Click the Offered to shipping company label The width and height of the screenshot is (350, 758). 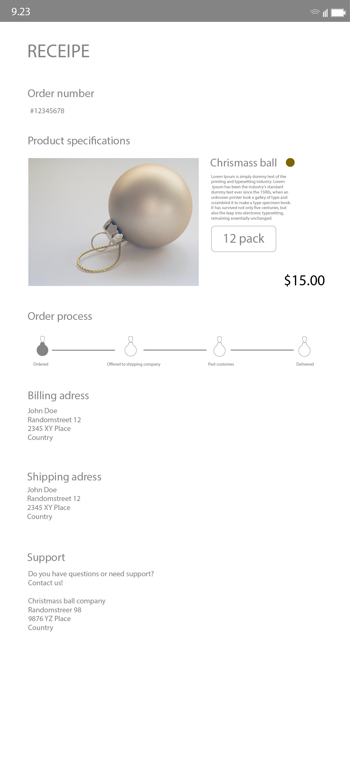click(x=134, y=364)
